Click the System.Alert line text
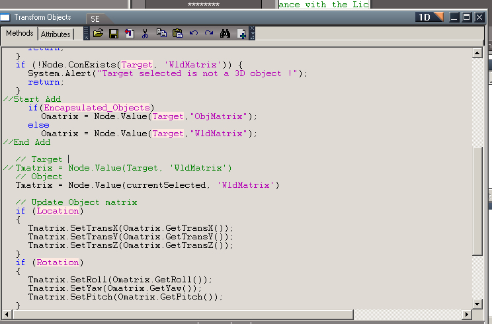 tap(167, 73)
